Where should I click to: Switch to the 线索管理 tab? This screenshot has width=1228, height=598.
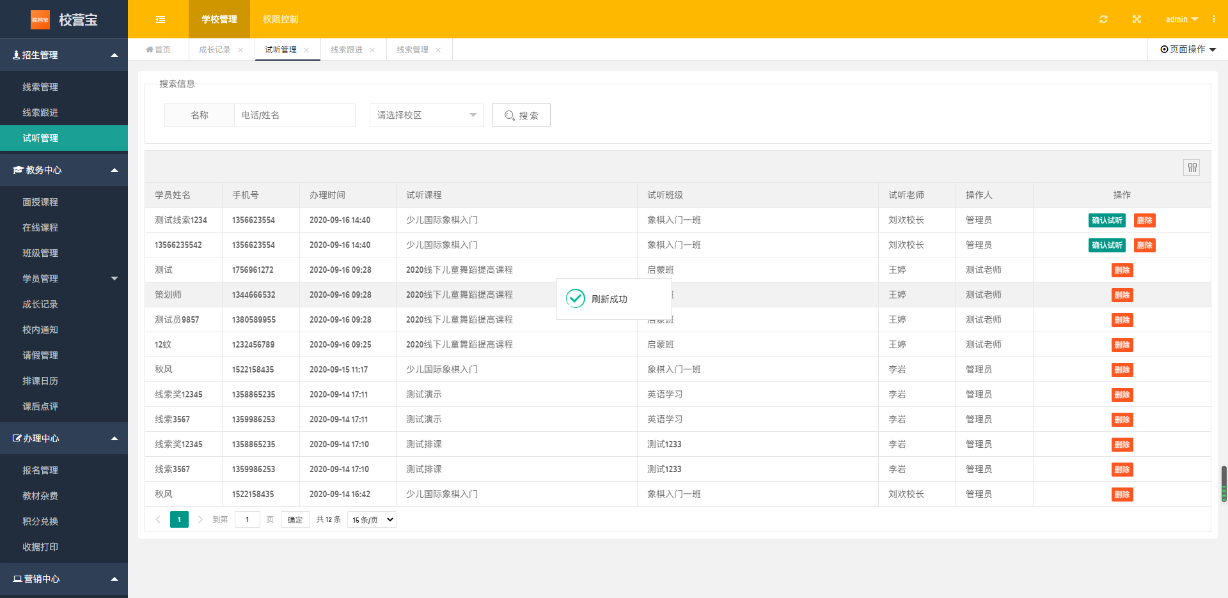pyautogui.click(x=413, y=49)
